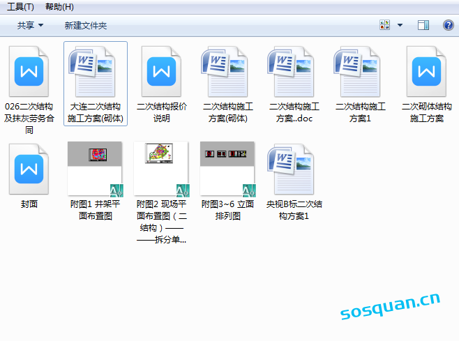Select the 二次结构施工方案..doc file icon

[x=294, y=71]
